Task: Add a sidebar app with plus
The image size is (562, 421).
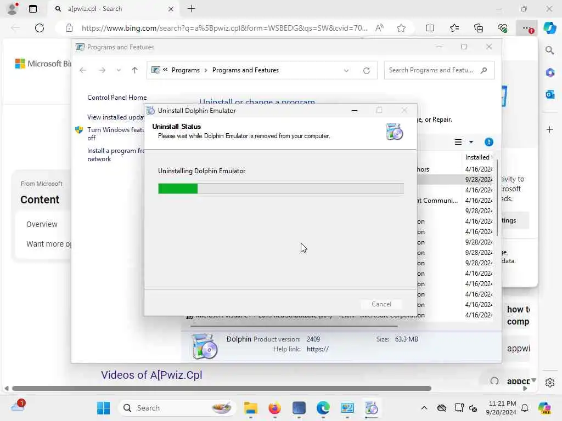Action: coord(550,129)
